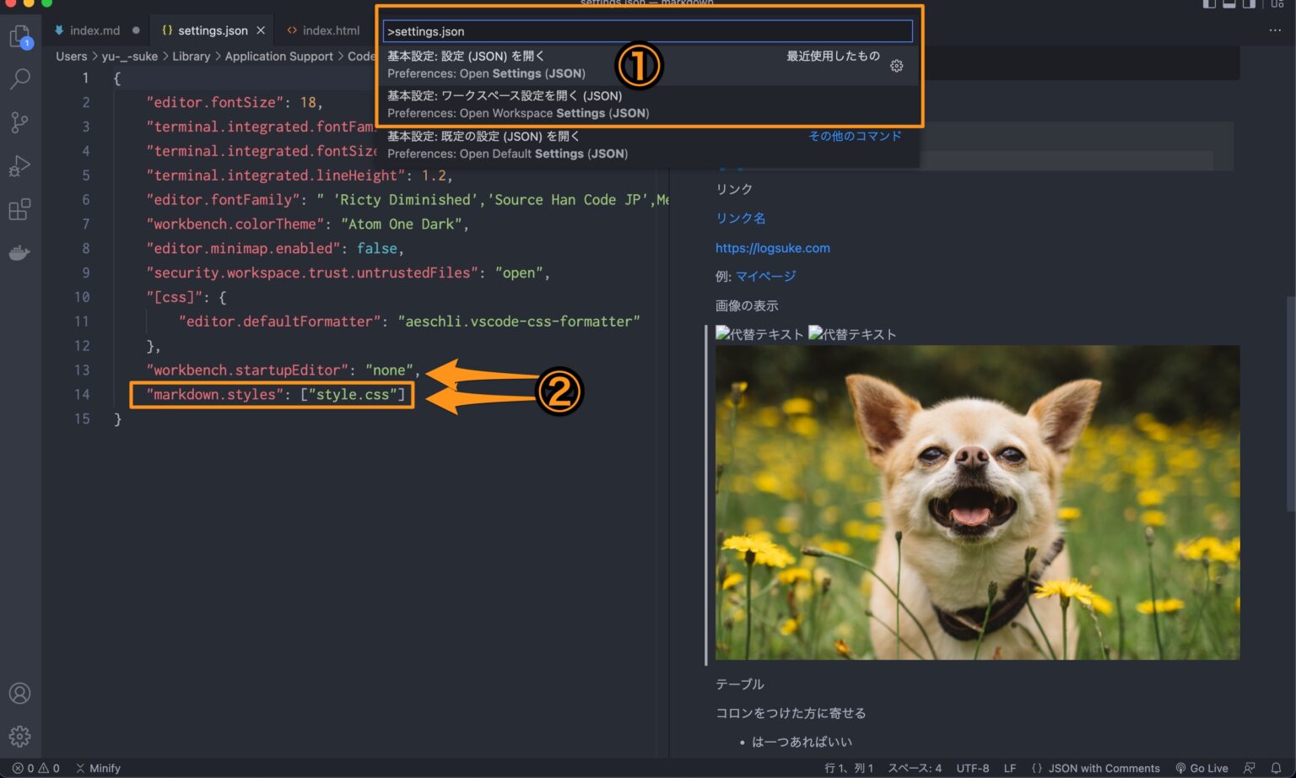Click the Go Live server icon
The width and height of the screenshot is (1296, 778).
pyautogui.click(x=1204, y=768)
